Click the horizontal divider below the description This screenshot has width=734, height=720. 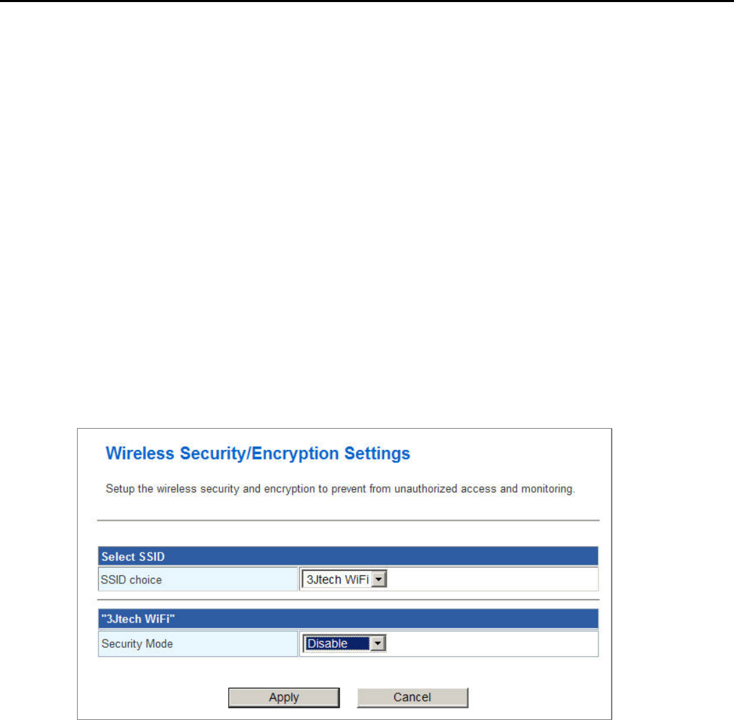click(x=348, y=520)
